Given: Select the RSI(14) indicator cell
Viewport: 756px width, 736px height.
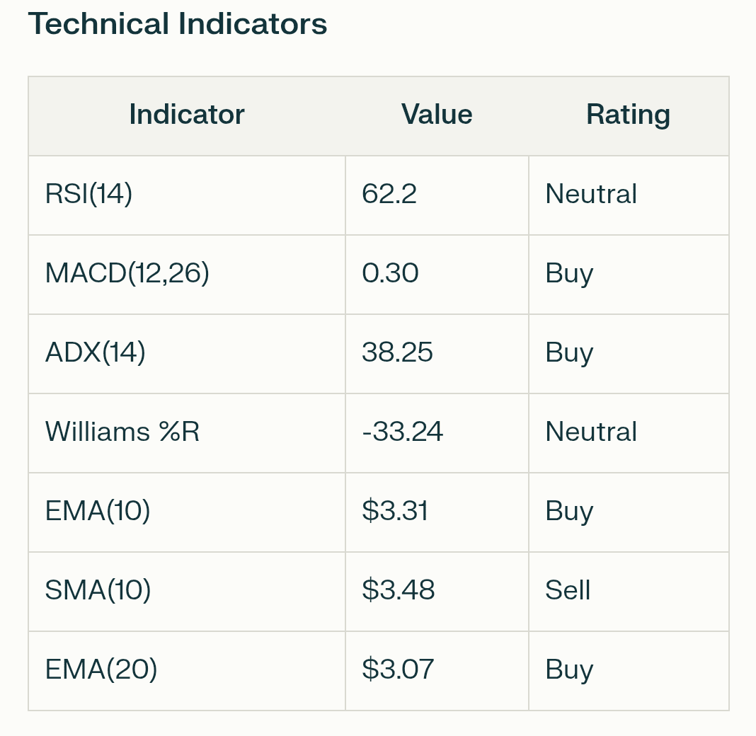Looking at the screenshot, I should tap(88, 195).
